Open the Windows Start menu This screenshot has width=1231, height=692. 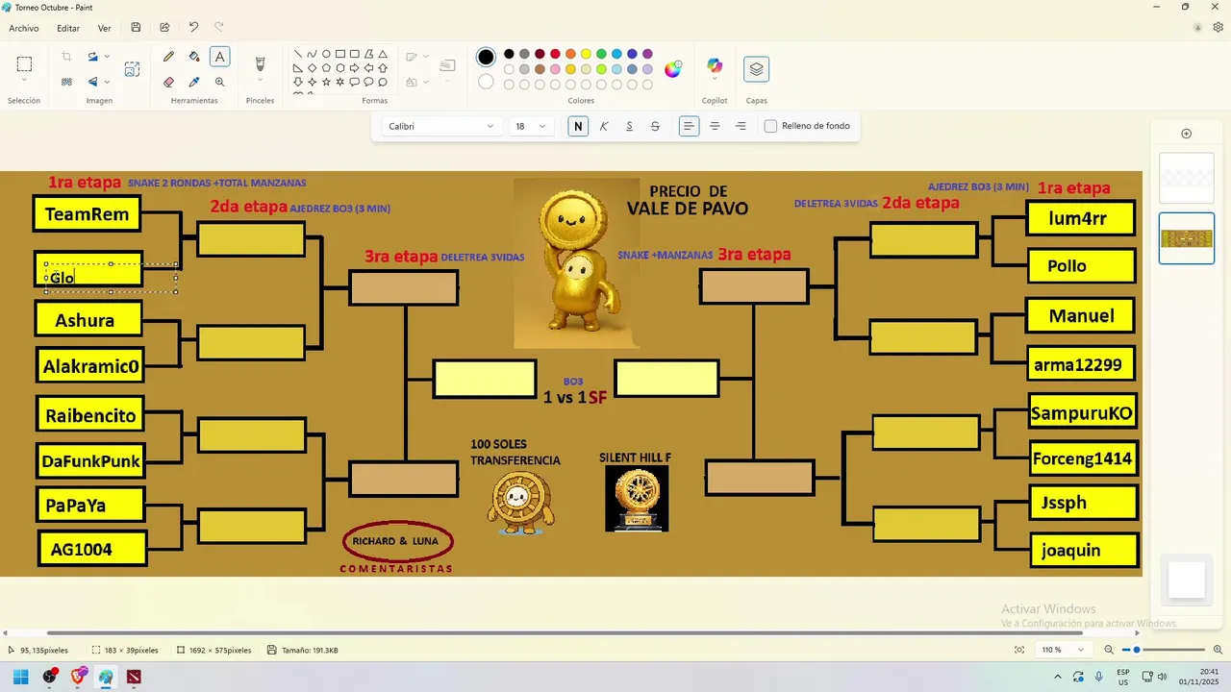pyautogui.click(x=20, y=677)
